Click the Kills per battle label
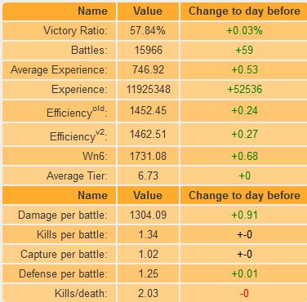Viewport: 307px width, 302px height. (x=72, y=234)
